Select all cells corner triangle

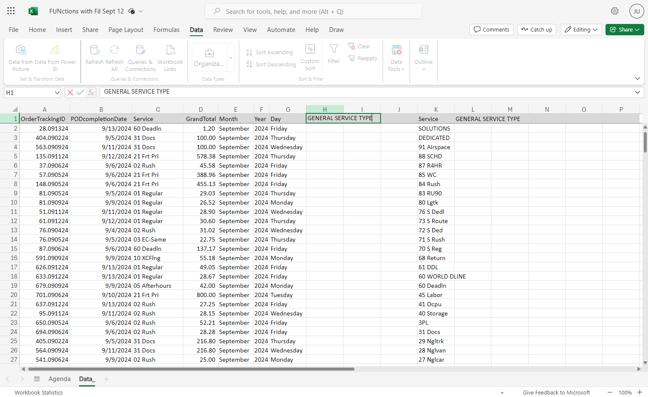pos(15,109)
